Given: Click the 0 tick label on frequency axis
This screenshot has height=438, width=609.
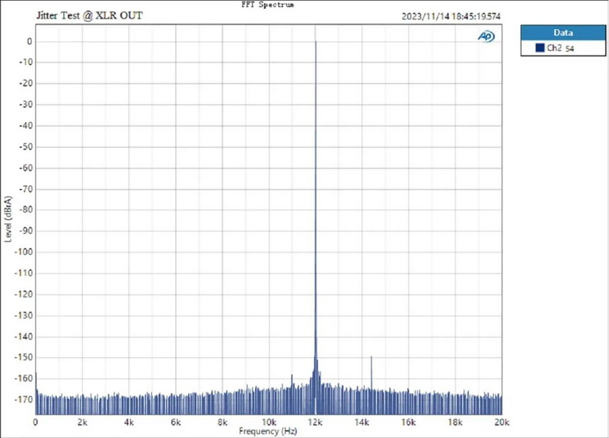Looking at the screenshot, I should (x=36, y=422).
